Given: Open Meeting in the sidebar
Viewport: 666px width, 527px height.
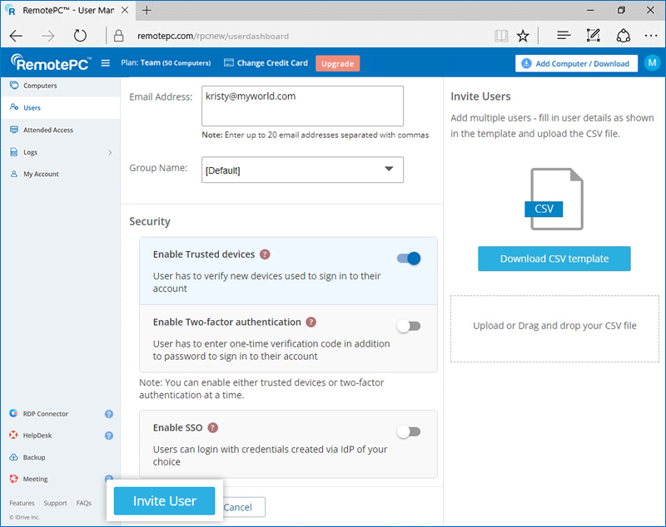Looking at the screenshot, I should click(x=35, y=479).
